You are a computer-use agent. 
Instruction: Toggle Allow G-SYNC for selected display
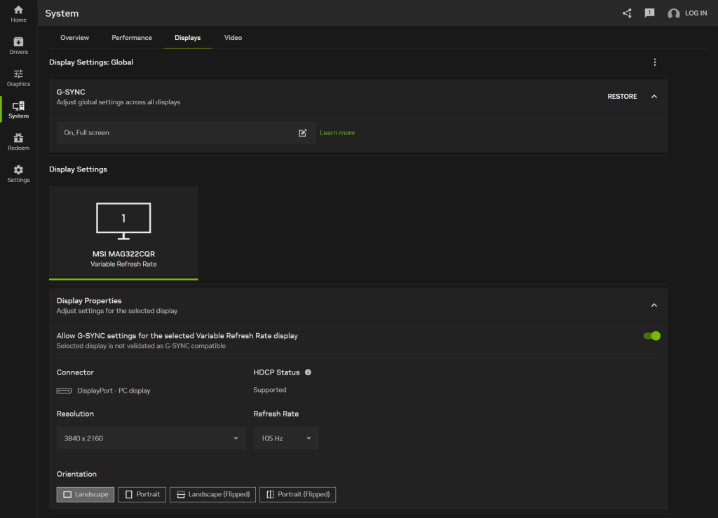[x=651, y=336]
